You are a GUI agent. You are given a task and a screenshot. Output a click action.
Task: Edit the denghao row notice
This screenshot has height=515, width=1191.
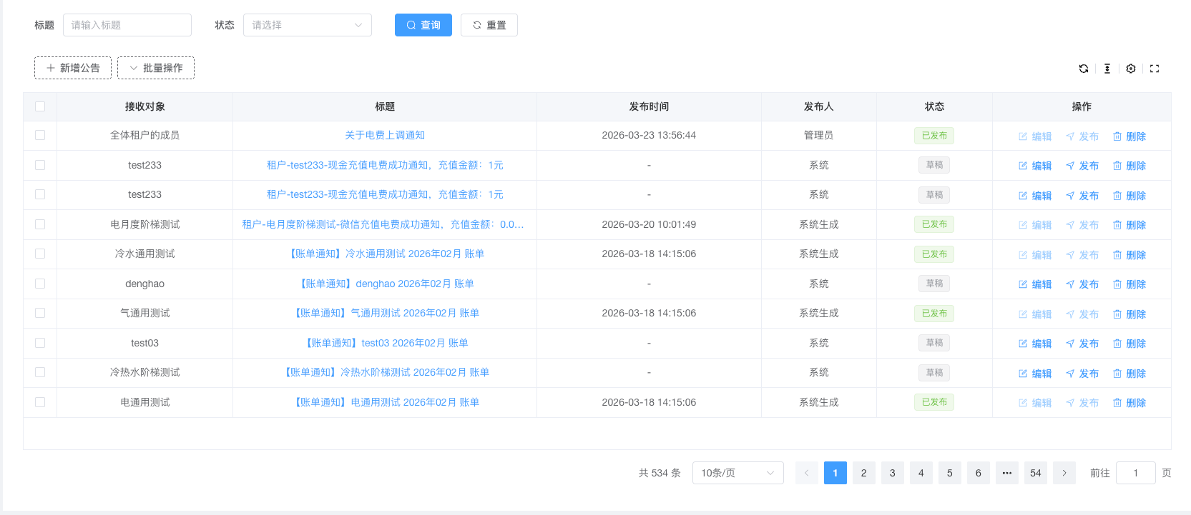[x=1035, y=284]
